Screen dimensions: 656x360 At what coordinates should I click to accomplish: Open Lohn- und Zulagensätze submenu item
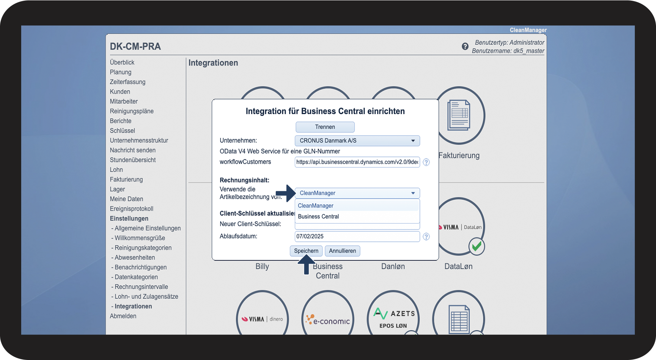[x=147, y=297]
